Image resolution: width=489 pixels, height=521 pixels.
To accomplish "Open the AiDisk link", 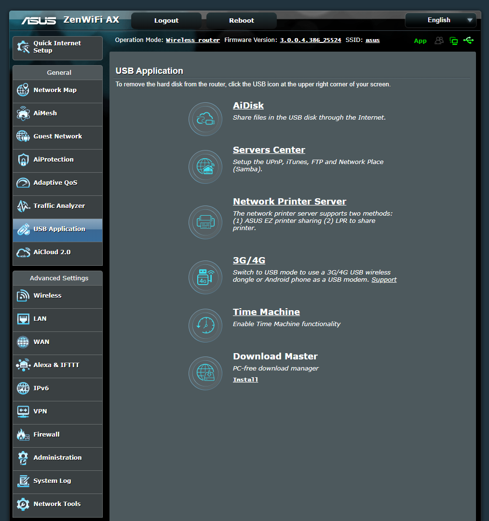I will coord(248,105).
